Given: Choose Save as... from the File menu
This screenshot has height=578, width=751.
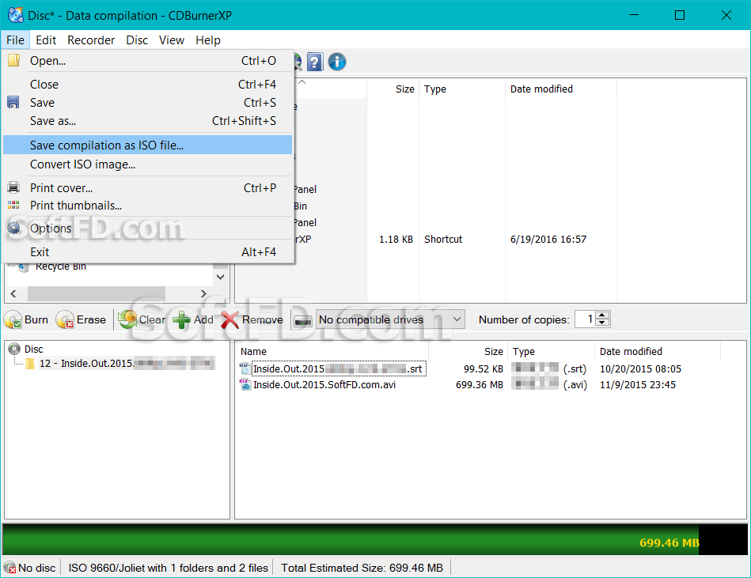Looking at the screenshot, I should (147, 120).
